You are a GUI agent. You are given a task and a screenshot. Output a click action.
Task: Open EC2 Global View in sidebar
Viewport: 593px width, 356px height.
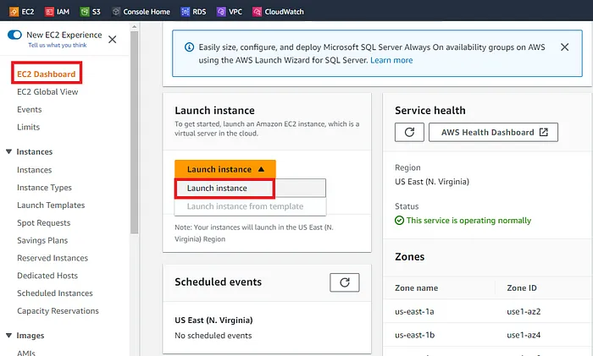[47, 91]
